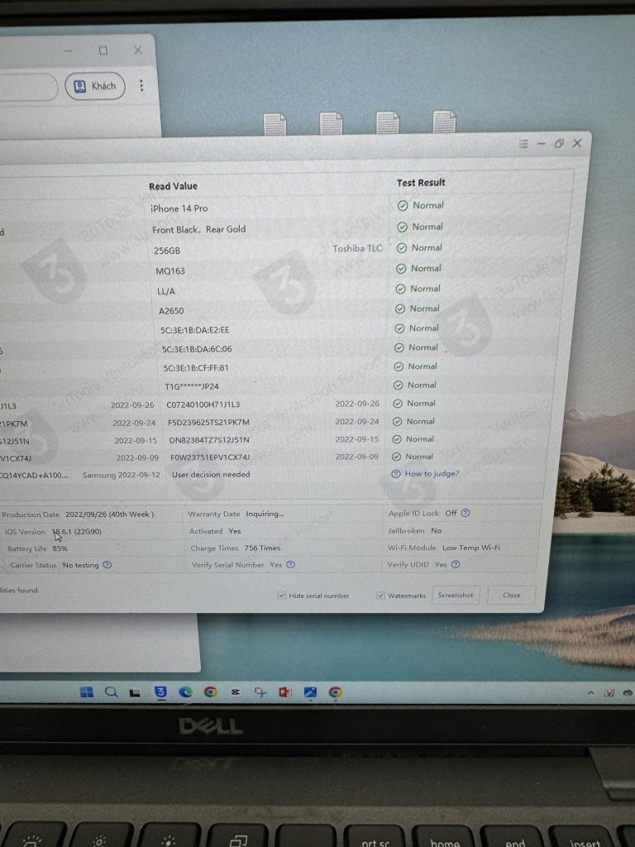Click the question icon before How to judge
635x847 pixels.
396,474
